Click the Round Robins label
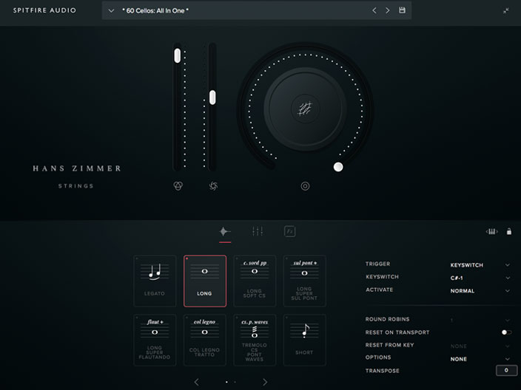Image resolution: width=521 pixels, height=390 pixels. 388,319
